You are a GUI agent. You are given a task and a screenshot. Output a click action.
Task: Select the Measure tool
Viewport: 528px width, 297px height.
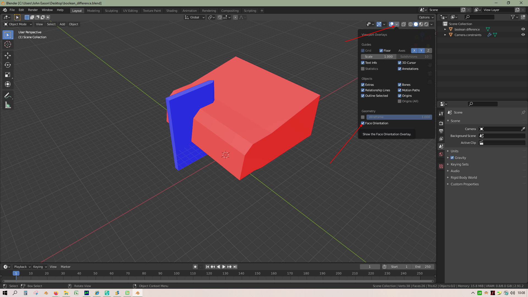[x=8, y=105]
